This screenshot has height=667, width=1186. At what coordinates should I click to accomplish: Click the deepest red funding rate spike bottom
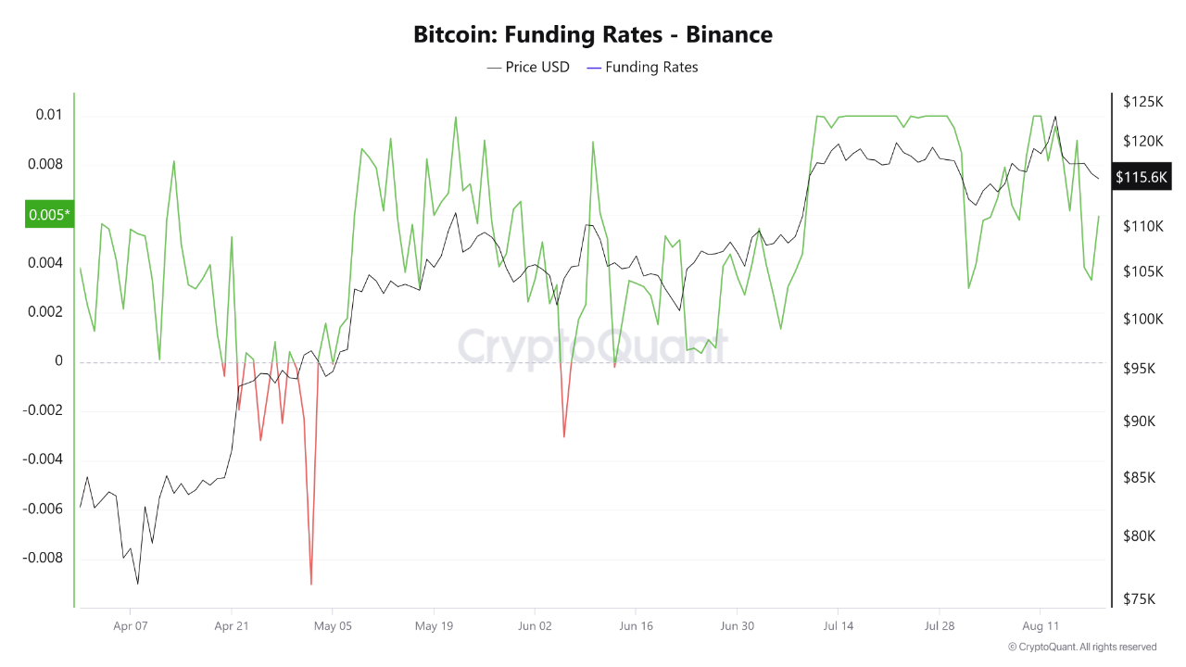[x=311, y=584]
